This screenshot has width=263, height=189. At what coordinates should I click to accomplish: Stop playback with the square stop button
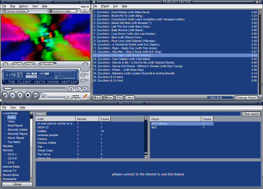pos(28,95)
